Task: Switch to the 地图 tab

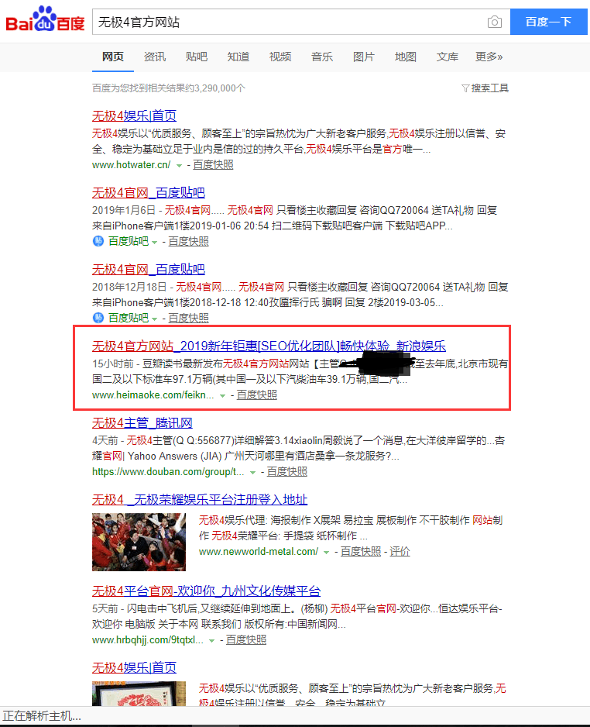Action: tap(405, 57)
